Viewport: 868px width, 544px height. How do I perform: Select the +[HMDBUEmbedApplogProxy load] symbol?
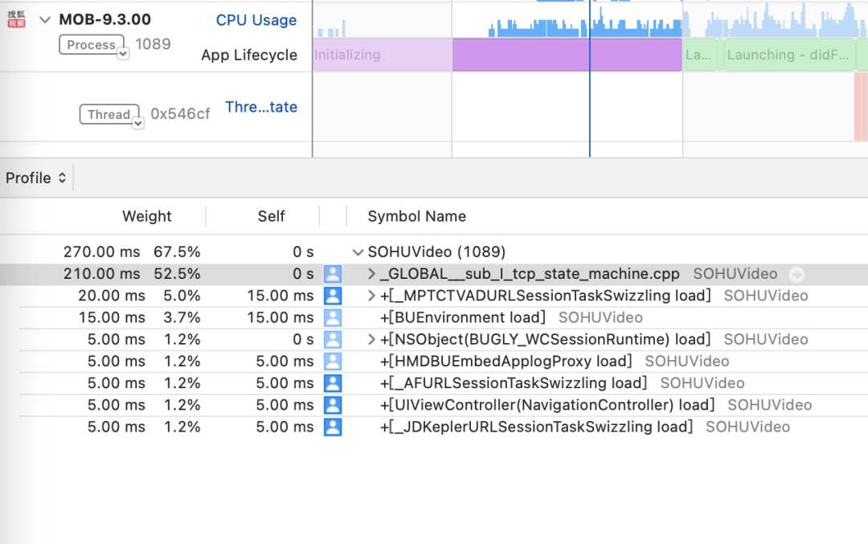coord(506,362)
